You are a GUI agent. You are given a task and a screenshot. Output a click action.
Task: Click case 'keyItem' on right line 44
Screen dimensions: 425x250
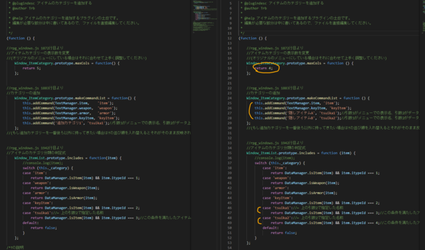coord(278,198)
